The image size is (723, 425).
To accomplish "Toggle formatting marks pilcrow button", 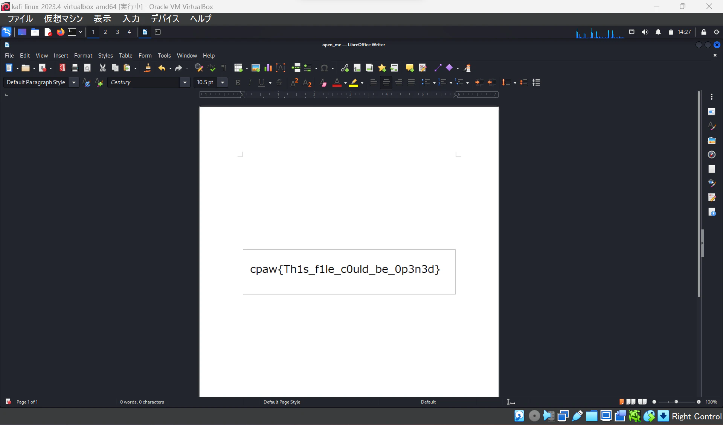I will point(224,68).
